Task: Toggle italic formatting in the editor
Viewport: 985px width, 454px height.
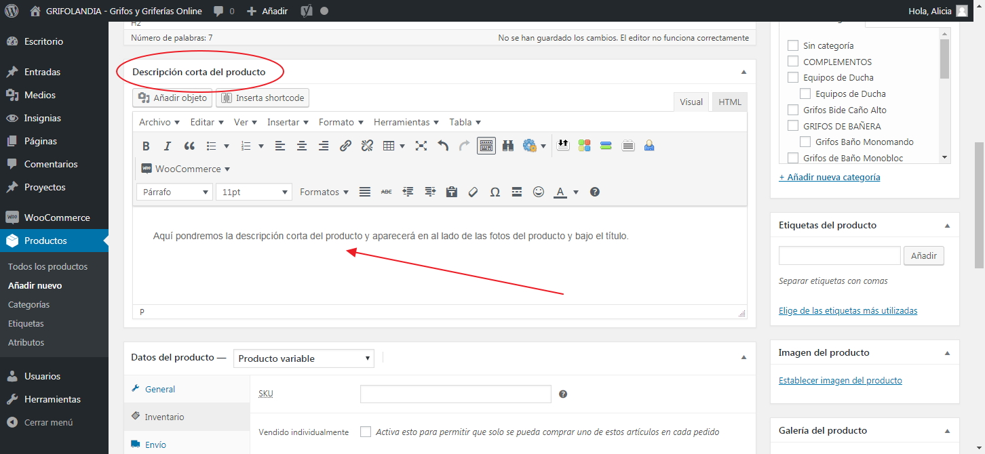Action: coord(168,146)
